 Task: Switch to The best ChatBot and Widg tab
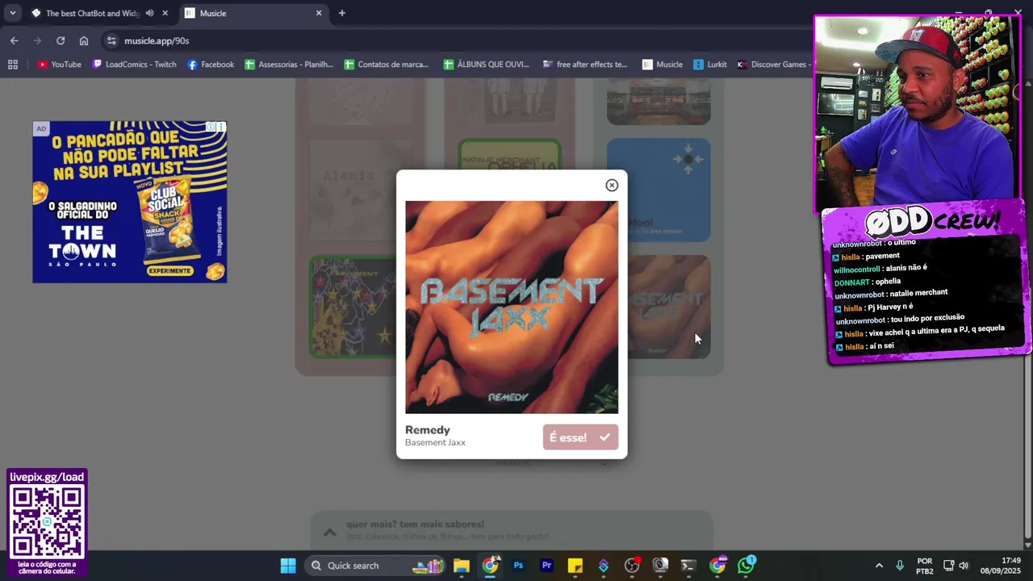[92, 13]
